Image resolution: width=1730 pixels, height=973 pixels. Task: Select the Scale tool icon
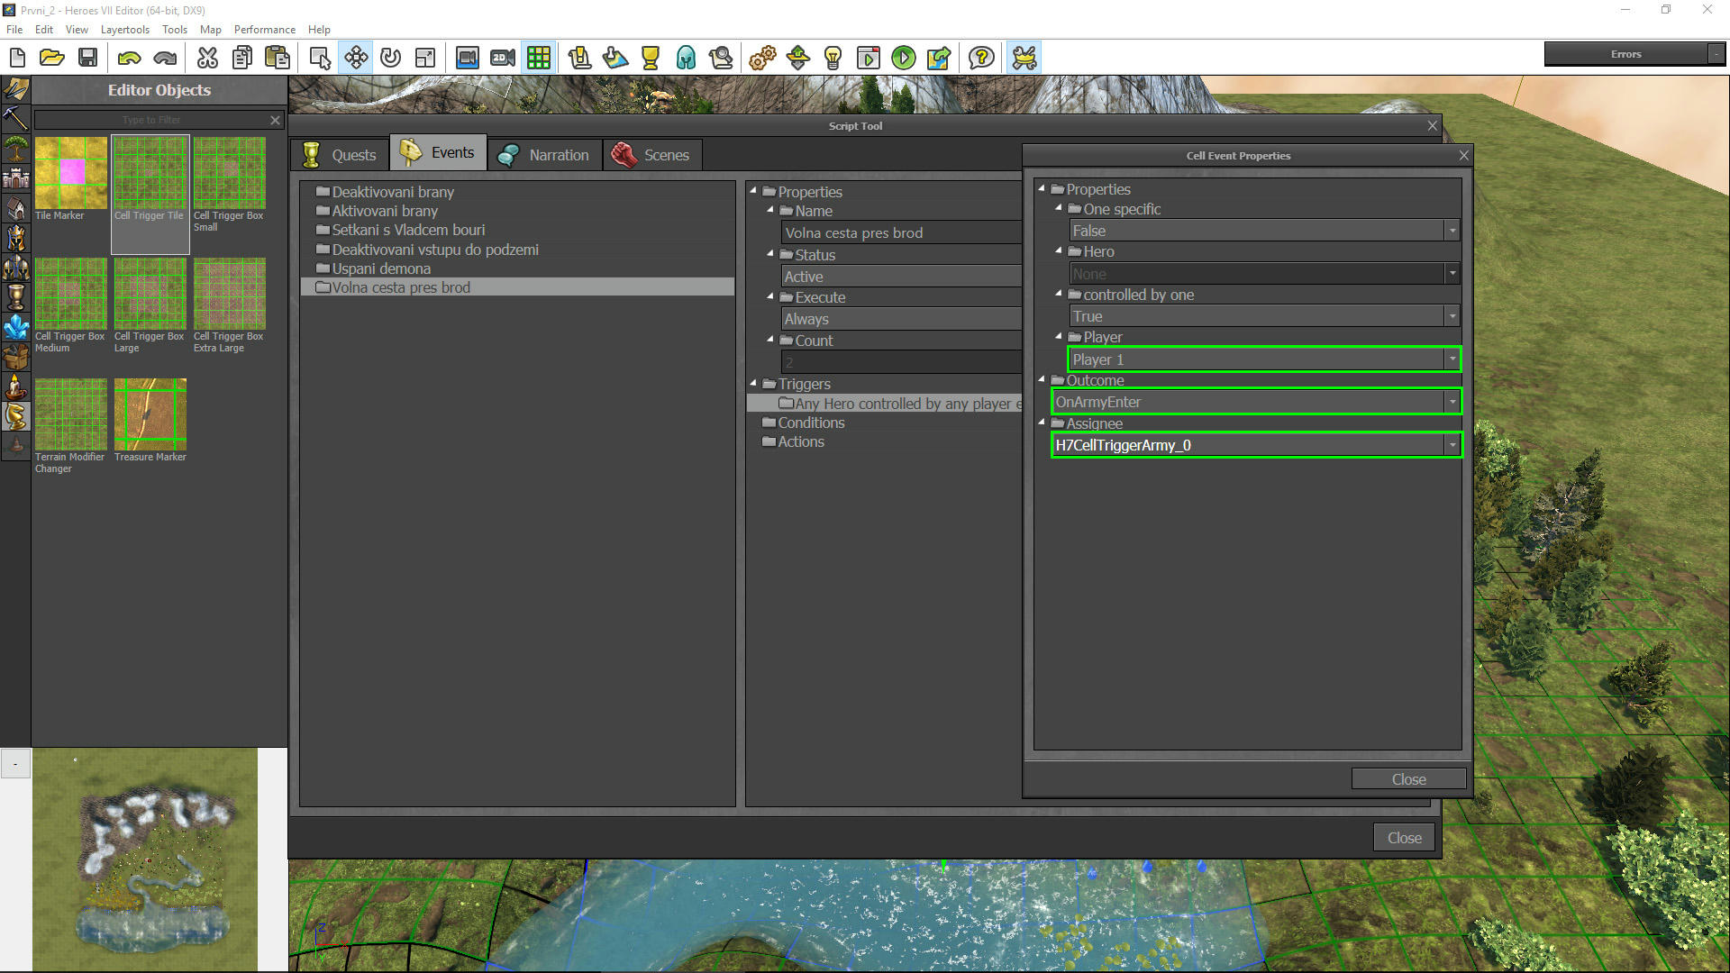coord(425,58)
